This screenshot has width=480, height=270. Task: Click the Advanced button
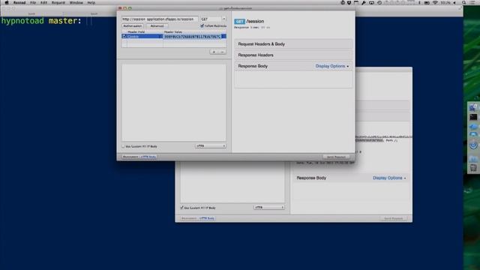click(157, 26)
